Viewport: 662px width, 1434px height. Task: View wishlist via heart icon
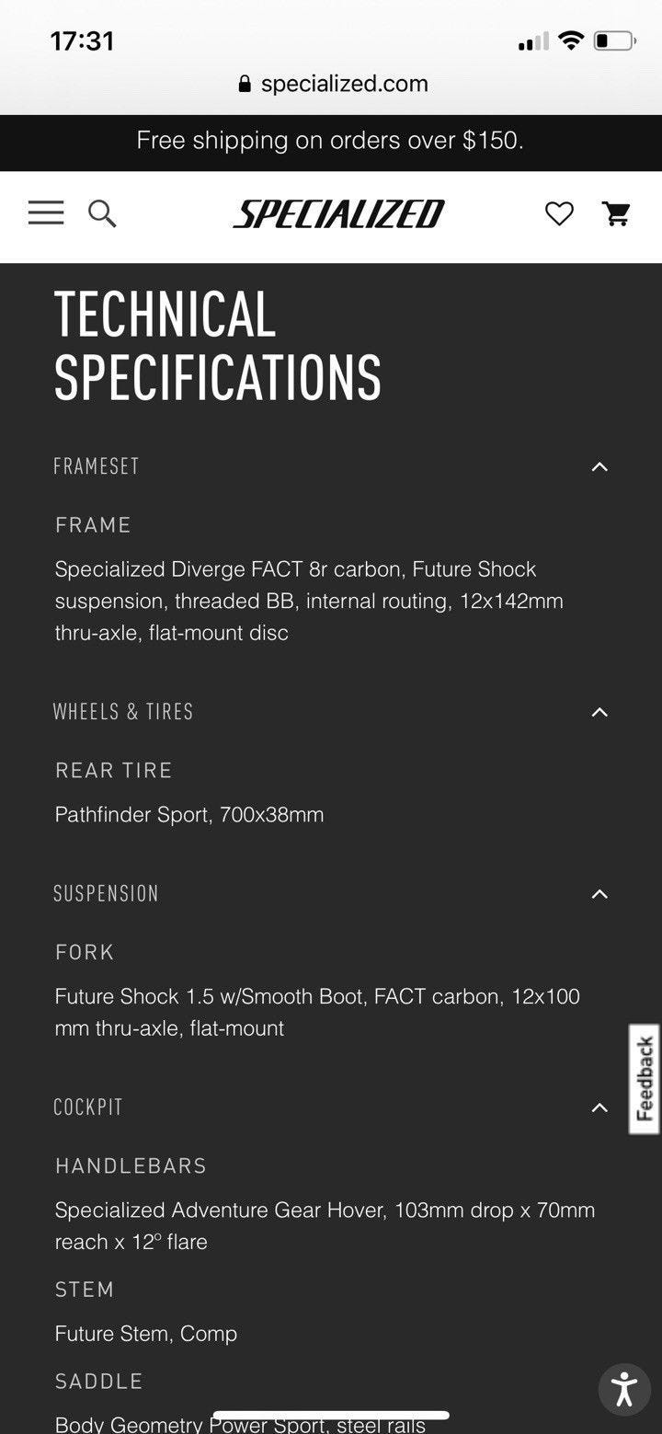point(559,214)
